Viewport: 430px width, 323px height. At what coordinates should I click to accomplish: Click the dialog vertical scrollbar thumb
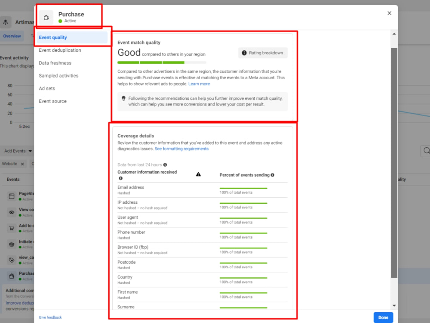pos(394,163)
